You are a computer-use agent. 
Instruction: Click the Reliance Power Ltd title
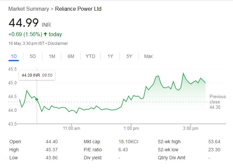click(78, 9)
